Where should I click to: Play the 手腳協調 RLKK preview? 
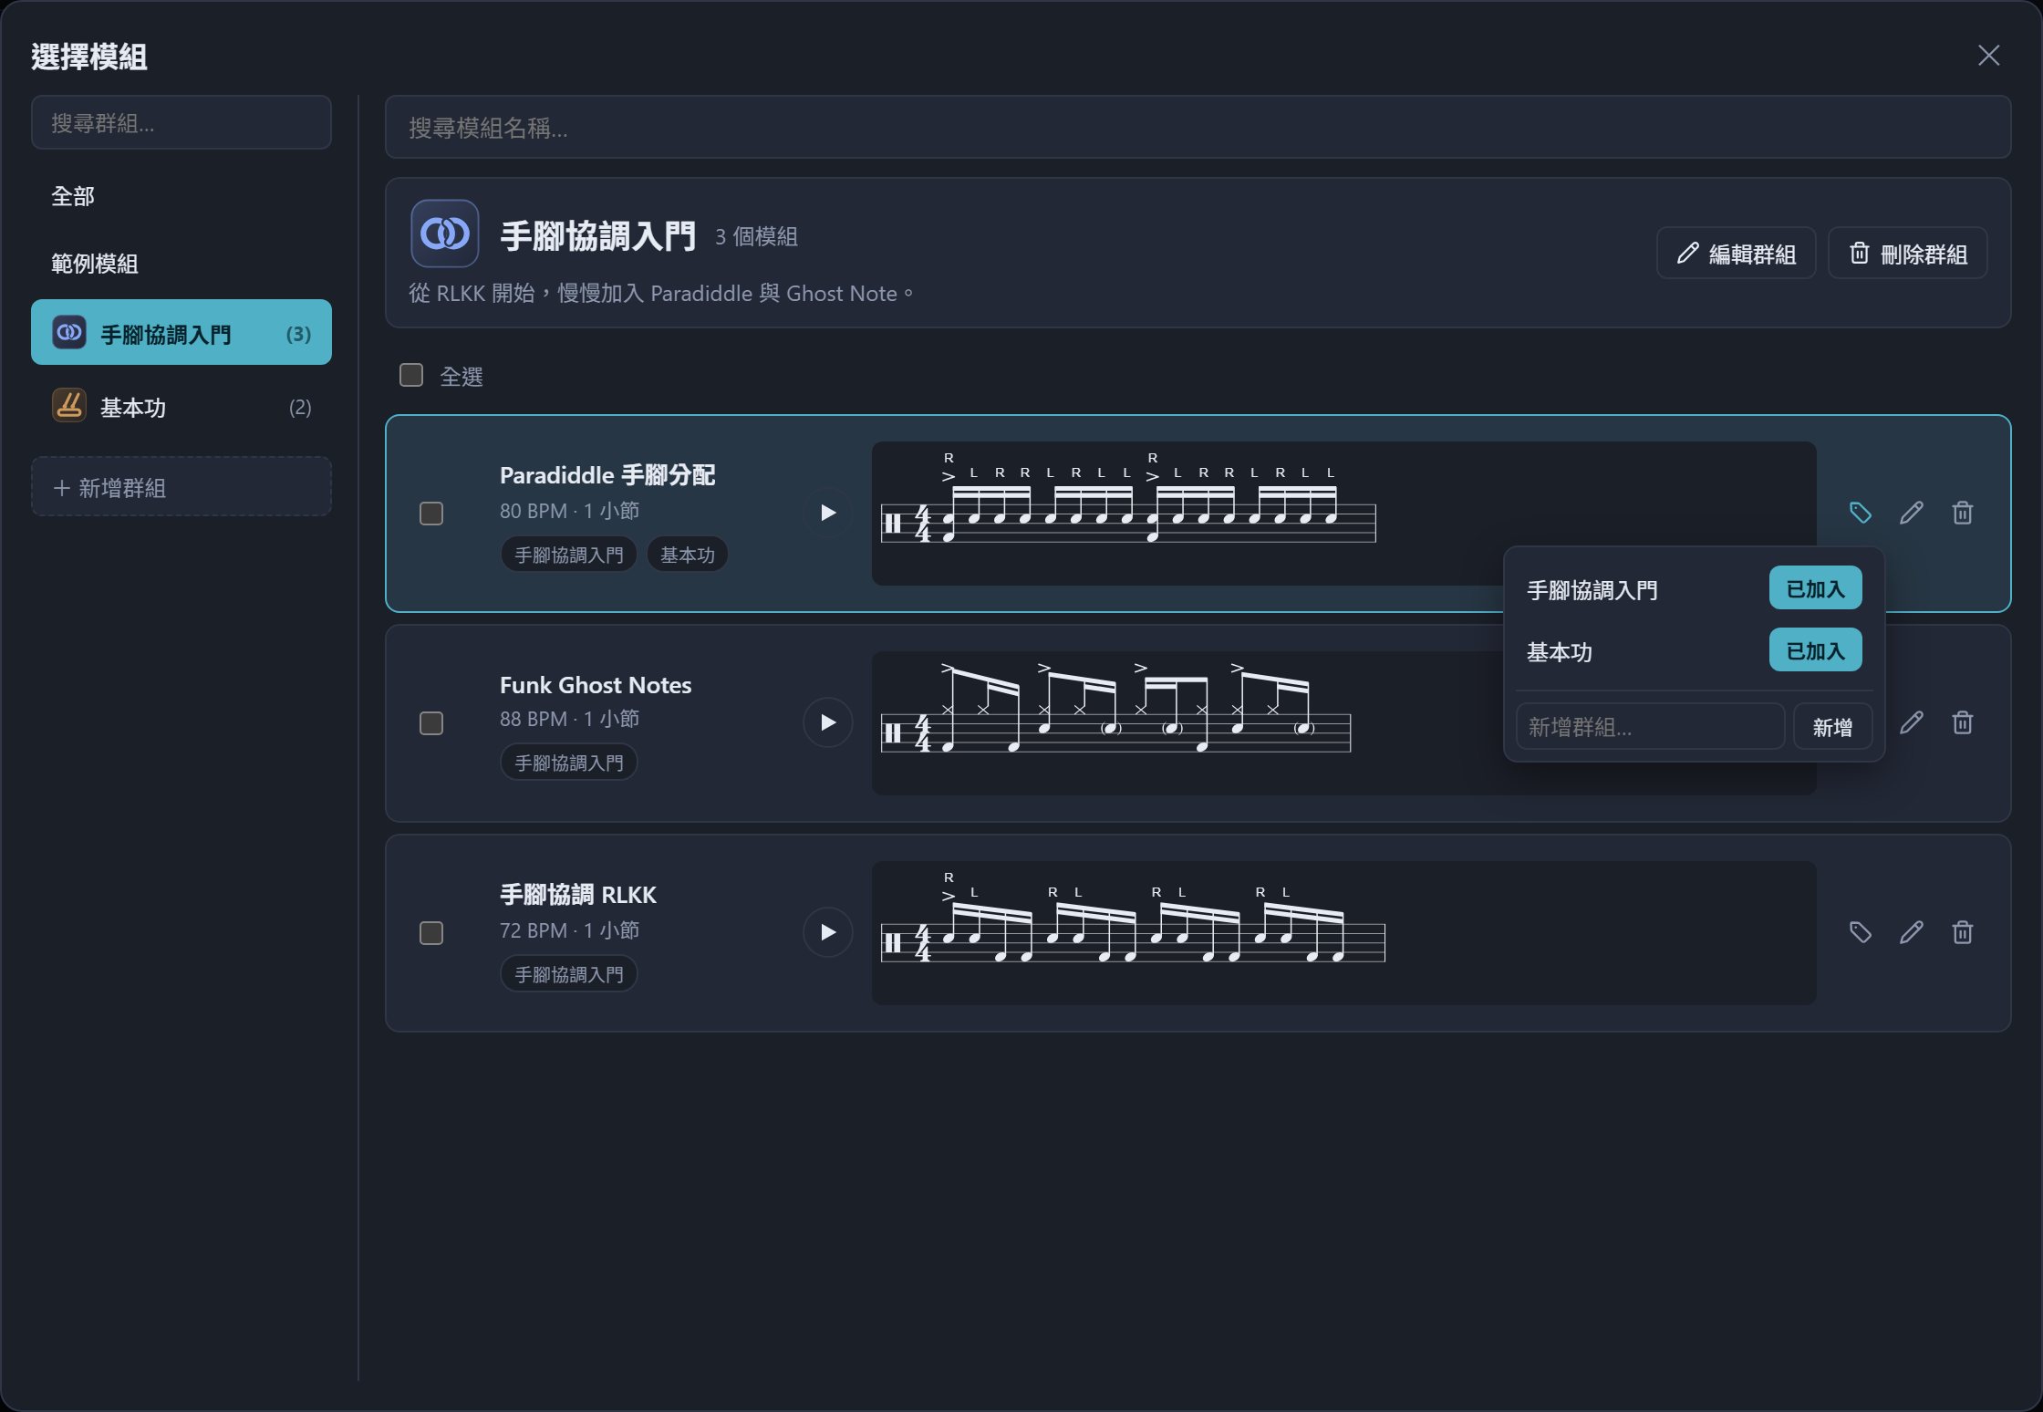pyautogui.click(x=827, y=932)
